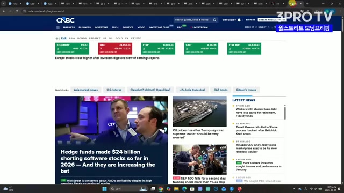Viewport: 344px width, 193px height.
Task: Click the volume icon in system tray
Action: tap(316, 189)
